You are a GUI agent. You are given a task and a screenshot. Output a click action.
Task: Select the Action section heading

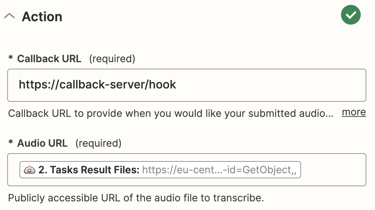[42, 17]
